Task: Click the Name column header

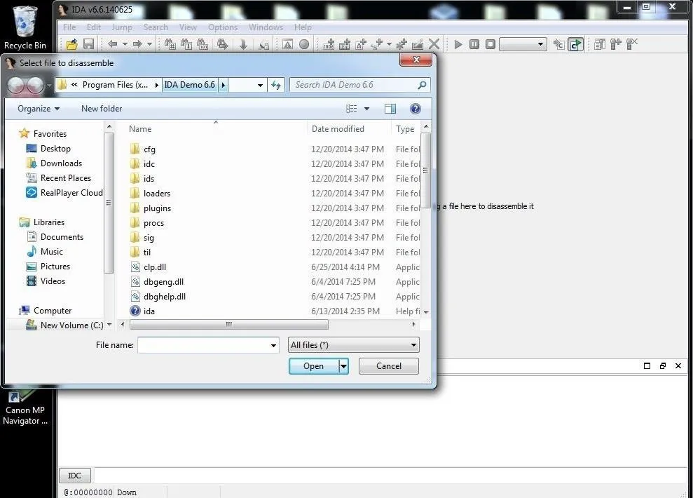Action: tap(140, 129)
